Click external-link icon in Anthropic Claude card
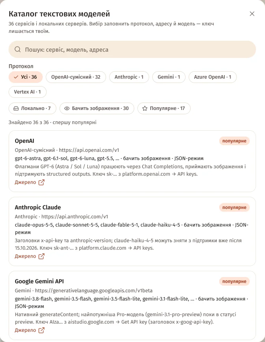The image size is (265, 342). [41, 256]
